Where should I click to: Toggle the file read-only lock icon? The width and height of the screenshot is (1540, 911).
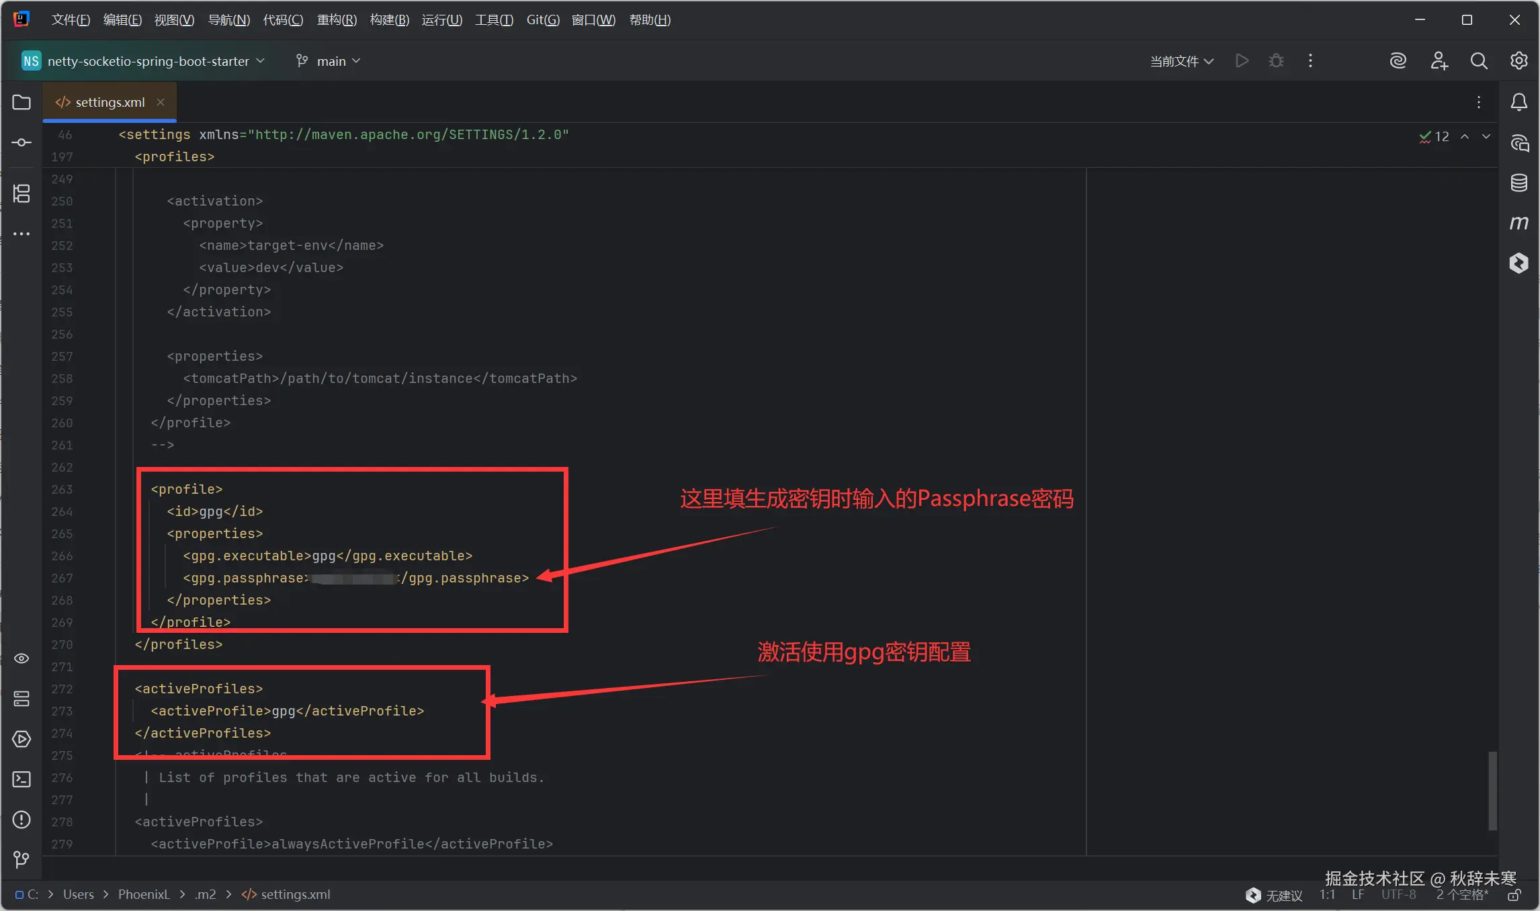tap(1514, 895)
